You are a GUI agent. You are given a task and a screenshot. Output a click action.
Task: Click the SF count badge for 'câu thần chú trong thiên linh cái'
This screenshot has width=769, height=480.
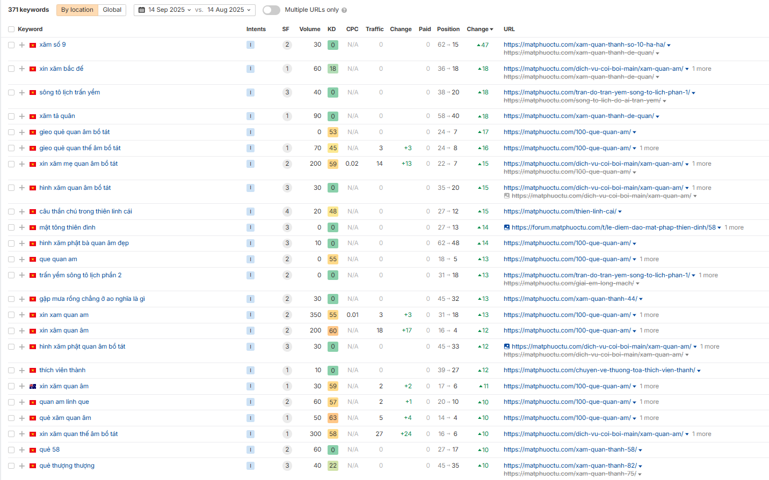point(287,211)
